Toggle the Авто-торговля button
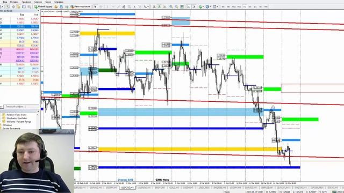The image size is (344, 193). (x=81, y=7)
